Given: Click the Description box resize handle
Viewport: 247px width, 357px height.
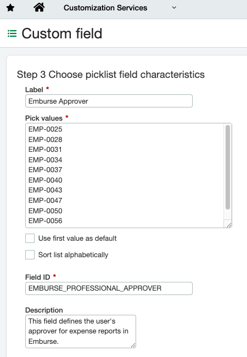Looking at the screenshot, I should (133, 345).
